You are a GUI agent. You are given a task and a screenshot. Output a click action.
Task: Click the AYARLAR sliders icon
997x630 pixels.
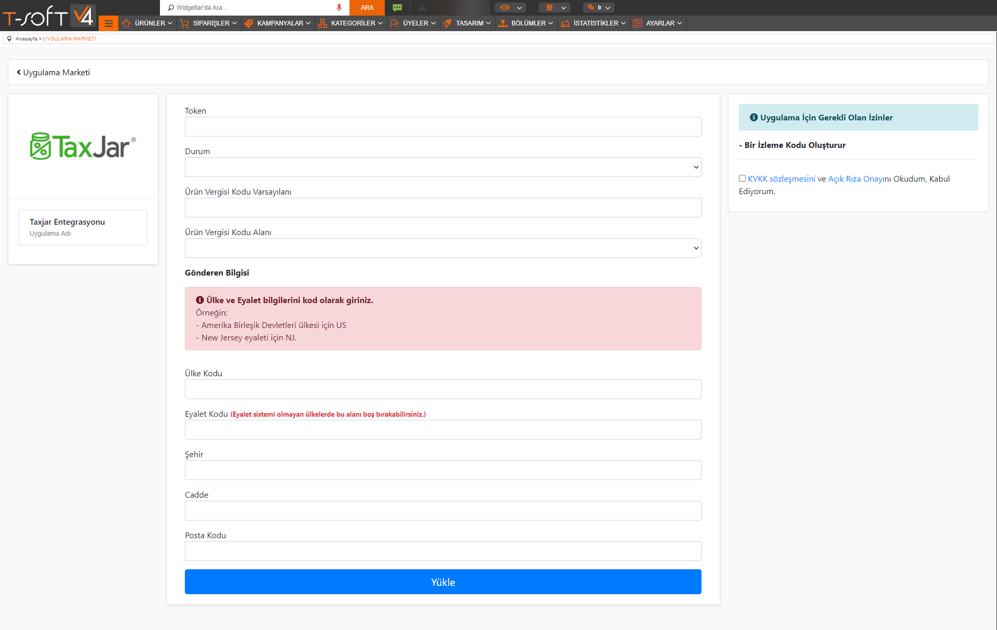tap(638, 23)
